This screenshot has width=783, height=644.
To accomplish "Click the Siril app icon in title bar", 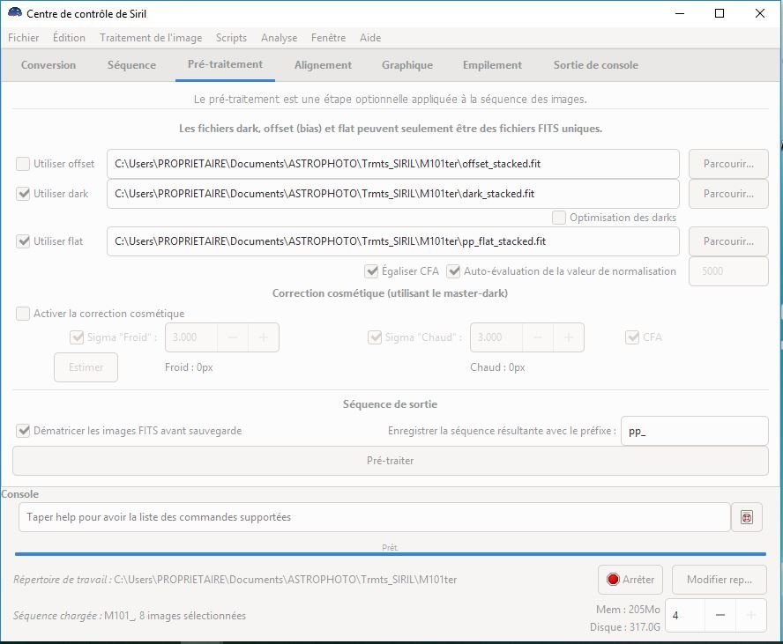I will click(x=14, y=13).
